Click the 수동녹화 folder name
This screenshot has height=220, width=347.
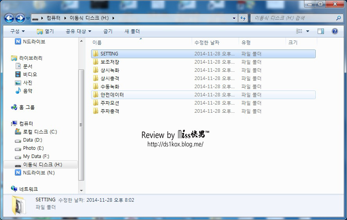110,87
